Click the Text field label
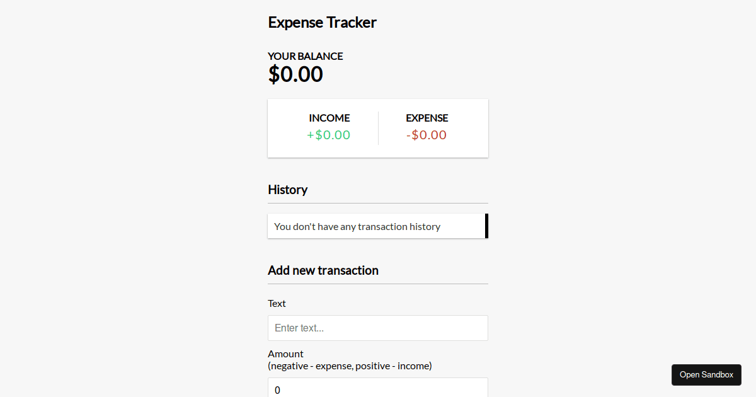The width and height of the screenshot is (756, 397). click(277, 303)
